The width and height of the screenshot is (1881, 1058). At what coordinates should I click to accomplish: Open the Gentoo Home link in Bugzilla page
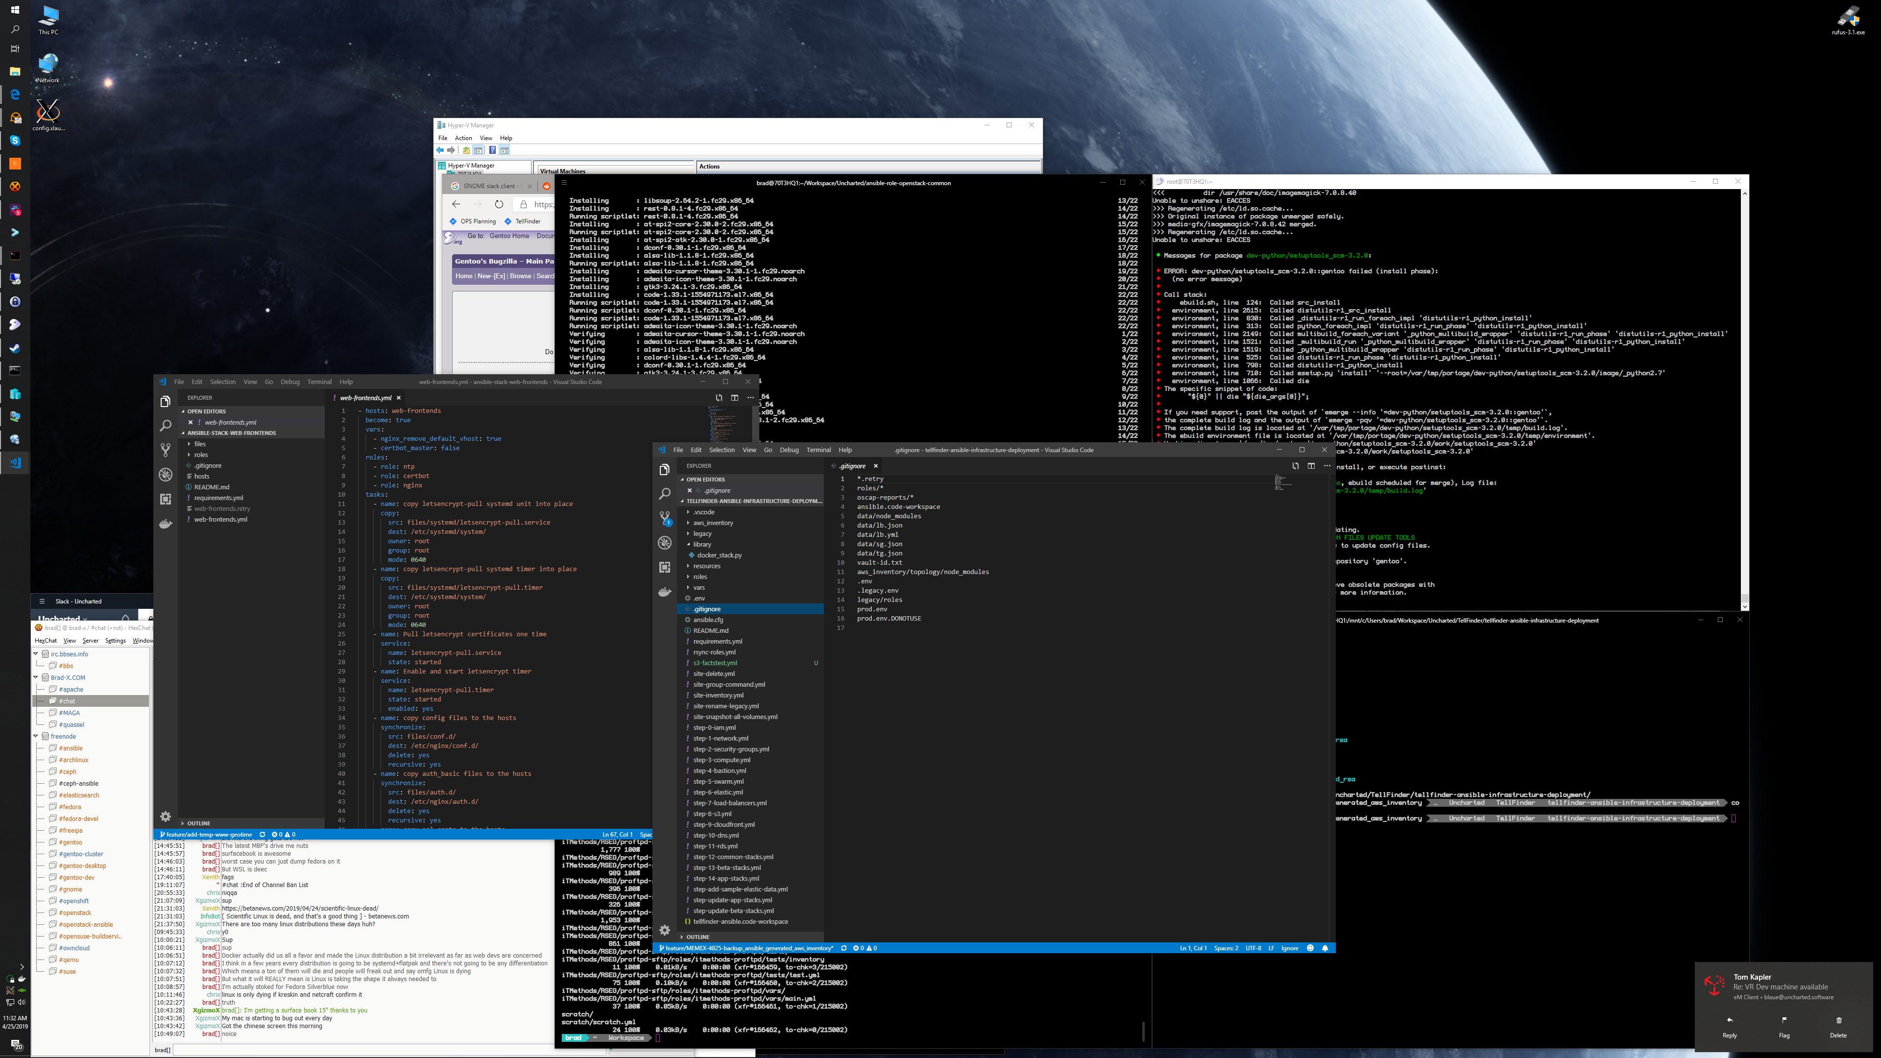(509, 236)
